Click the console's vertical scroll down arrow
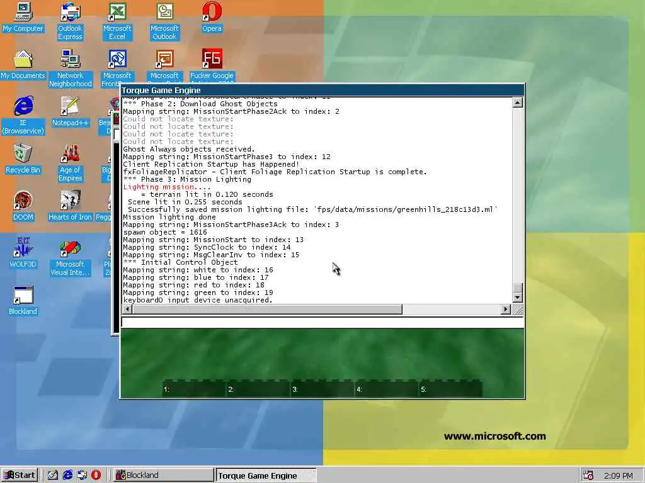Viewport: 645px width, 483px height. [x=518, y=297]
